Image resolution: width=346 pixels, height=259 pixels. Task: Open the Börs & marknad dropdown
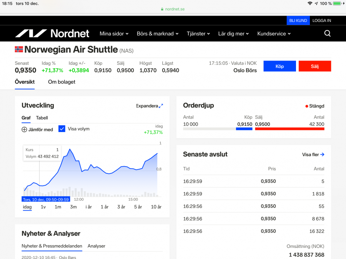coord(158,34)
